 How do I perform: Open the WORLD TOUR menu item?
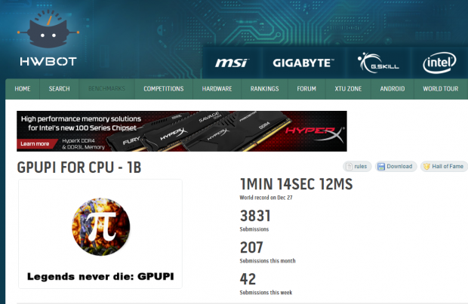[441, 89]
